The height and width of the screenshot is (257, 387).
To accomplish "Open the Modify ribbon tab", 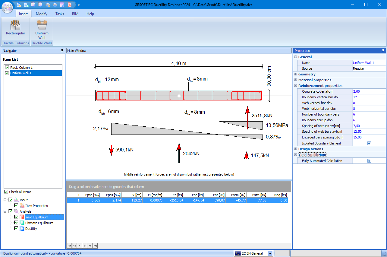I will pos(42,14).
